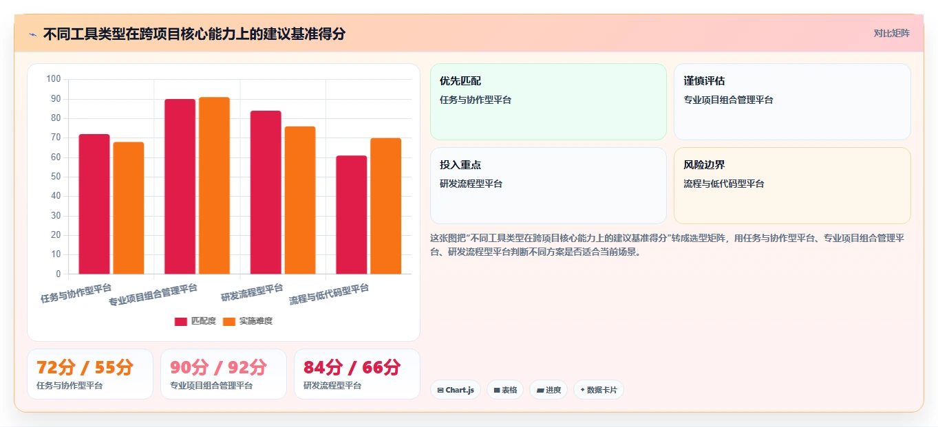Screen dimensions: 938x427
Task: Click the 表格 tag
Action: click(505, 390)
